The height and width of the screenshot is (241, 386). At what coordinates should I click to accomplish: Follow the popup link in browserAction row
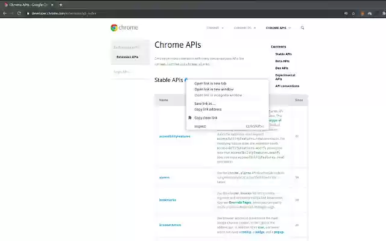pos(279,232)
